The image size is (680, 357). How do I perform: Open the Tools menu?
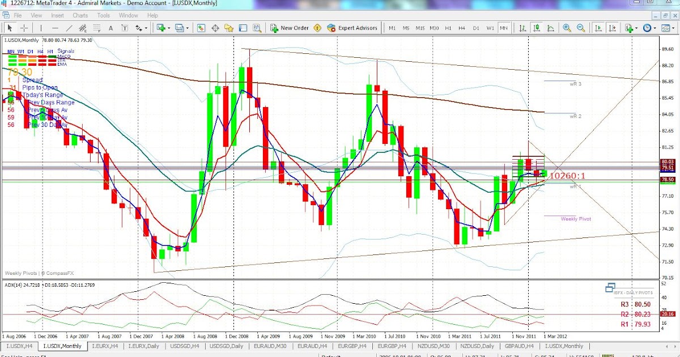pyautogui.click(x=103, y=15)
